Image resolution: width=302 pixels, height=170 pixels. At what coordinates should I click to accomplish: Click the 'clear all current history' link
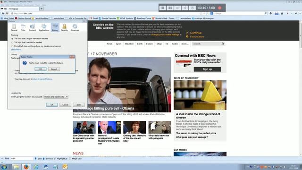click(x=42, y=79)
